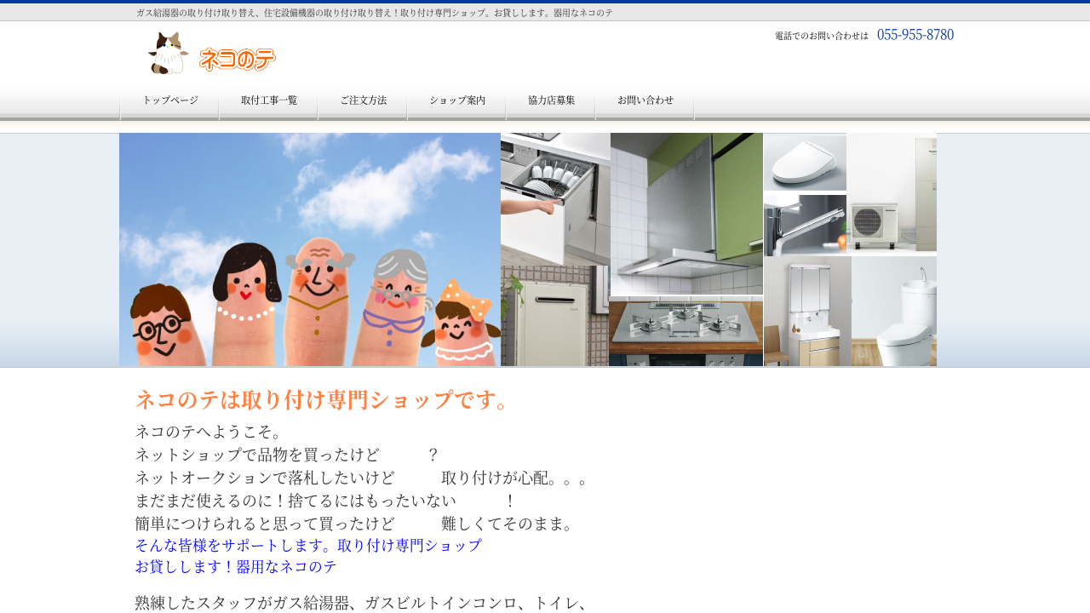The height and width of the screenshot is (613, 1090).
Task: Navigate to お問い合わせ page
Action: point(645,100)
